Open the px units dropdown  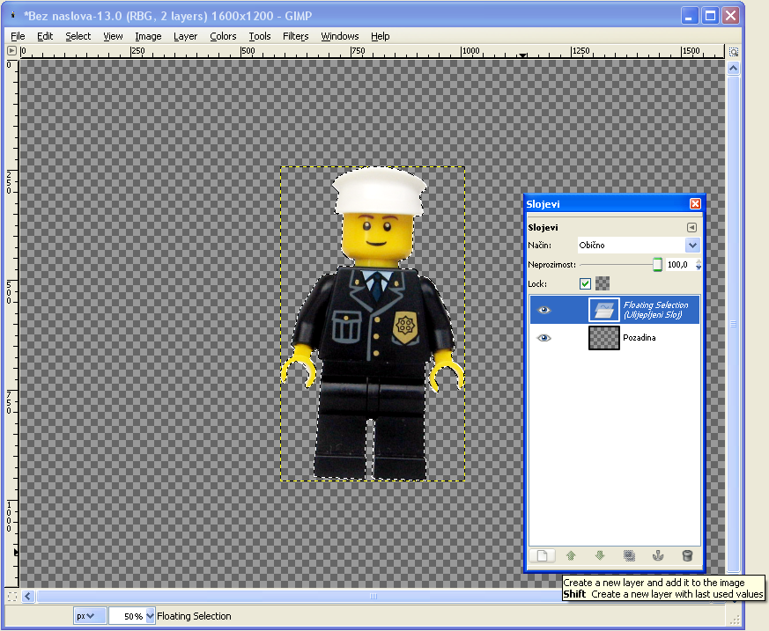[90, 616]
